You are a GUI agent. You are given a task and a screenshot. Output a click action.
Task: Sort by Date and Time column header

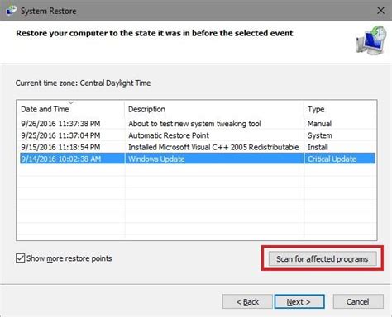point(71,109)
